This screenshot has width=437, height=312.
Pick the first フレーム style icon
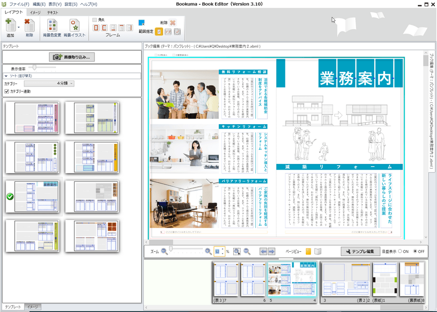pyautogui.click(x=97, y=28)
